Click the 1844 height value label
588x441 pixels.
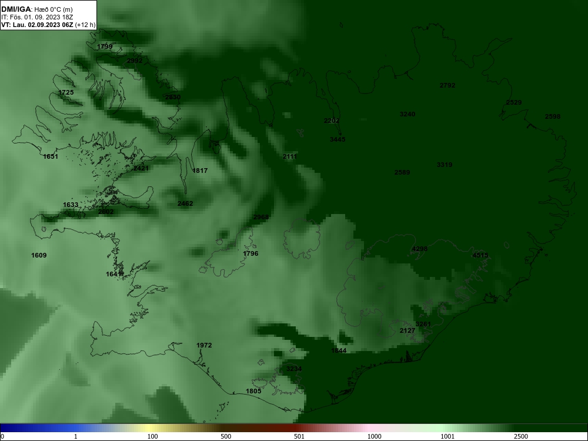tap(339, 350)
